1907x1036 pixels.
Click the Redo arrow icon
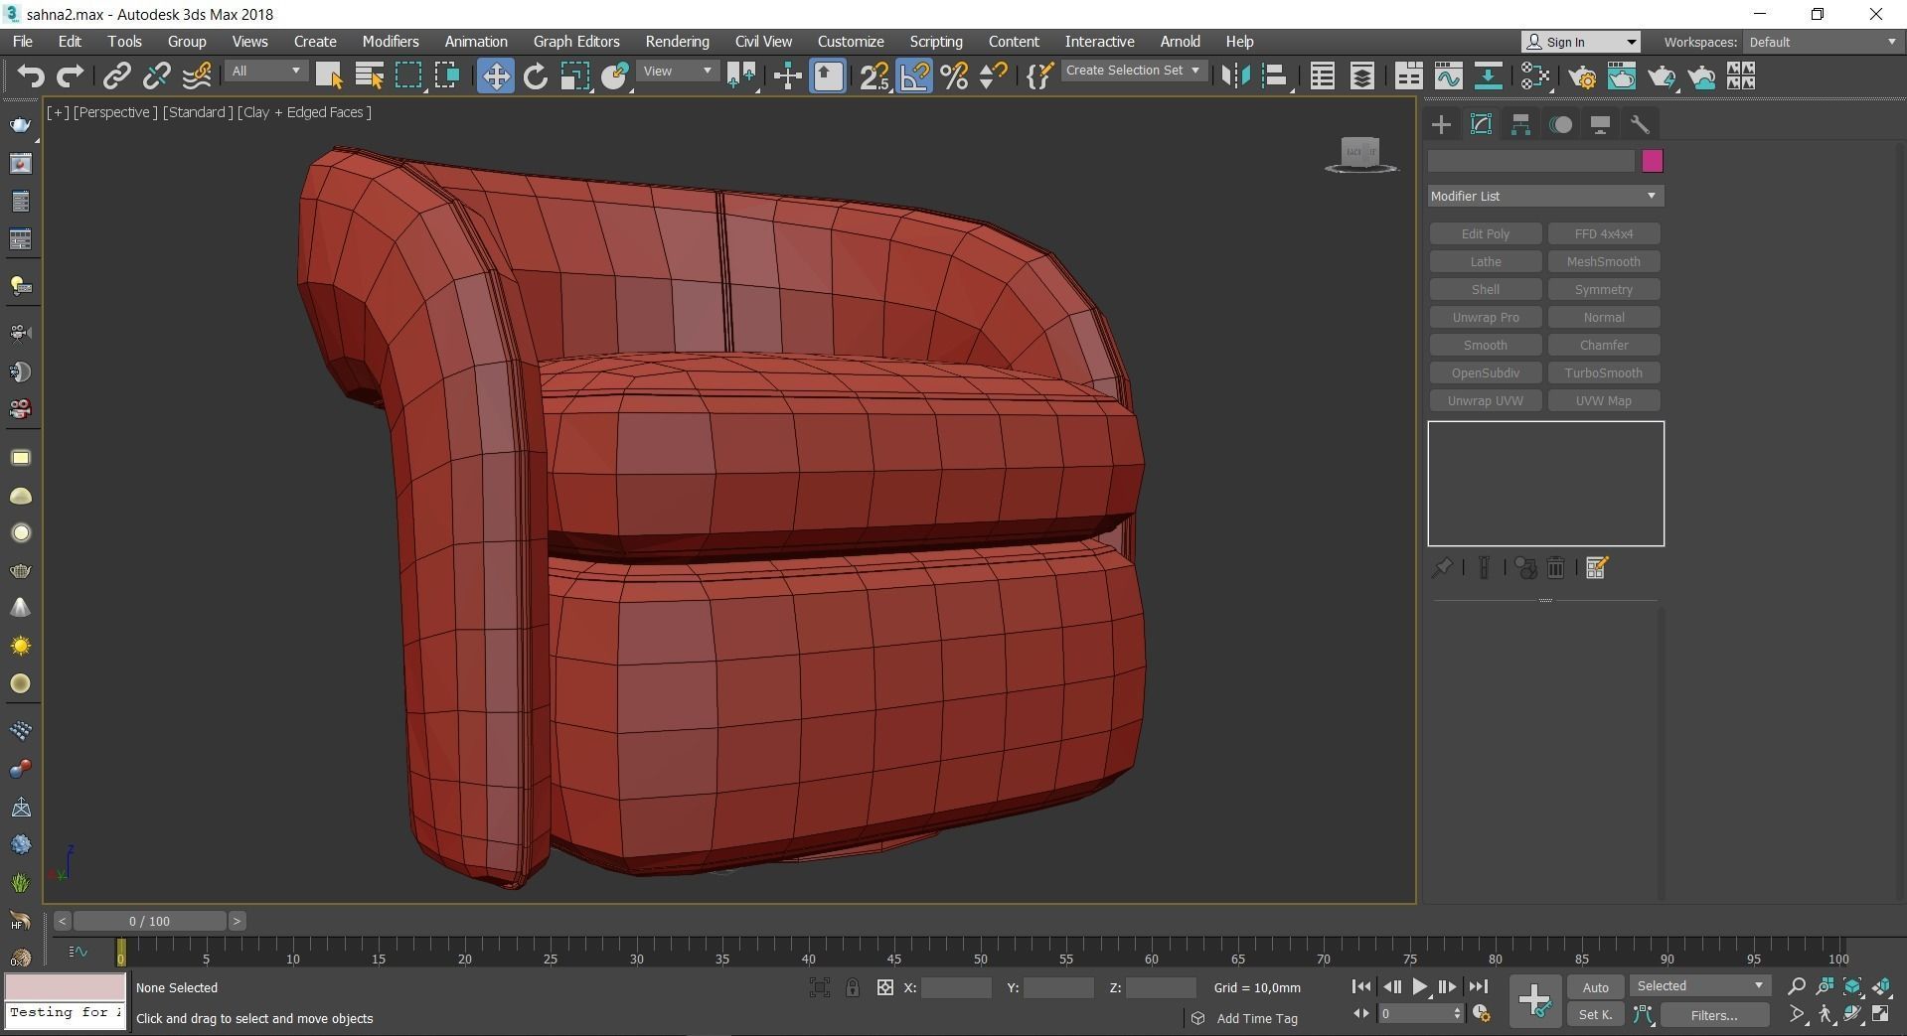pyautogui.click(x=70, y=76)
